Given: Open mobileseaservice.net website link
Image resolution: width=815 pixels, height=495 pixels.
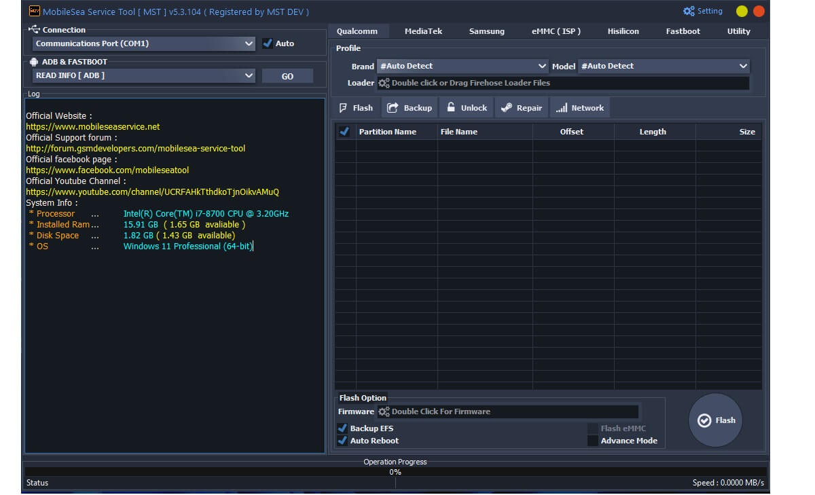Looking at the screenshot, I should tap(93, 127).
